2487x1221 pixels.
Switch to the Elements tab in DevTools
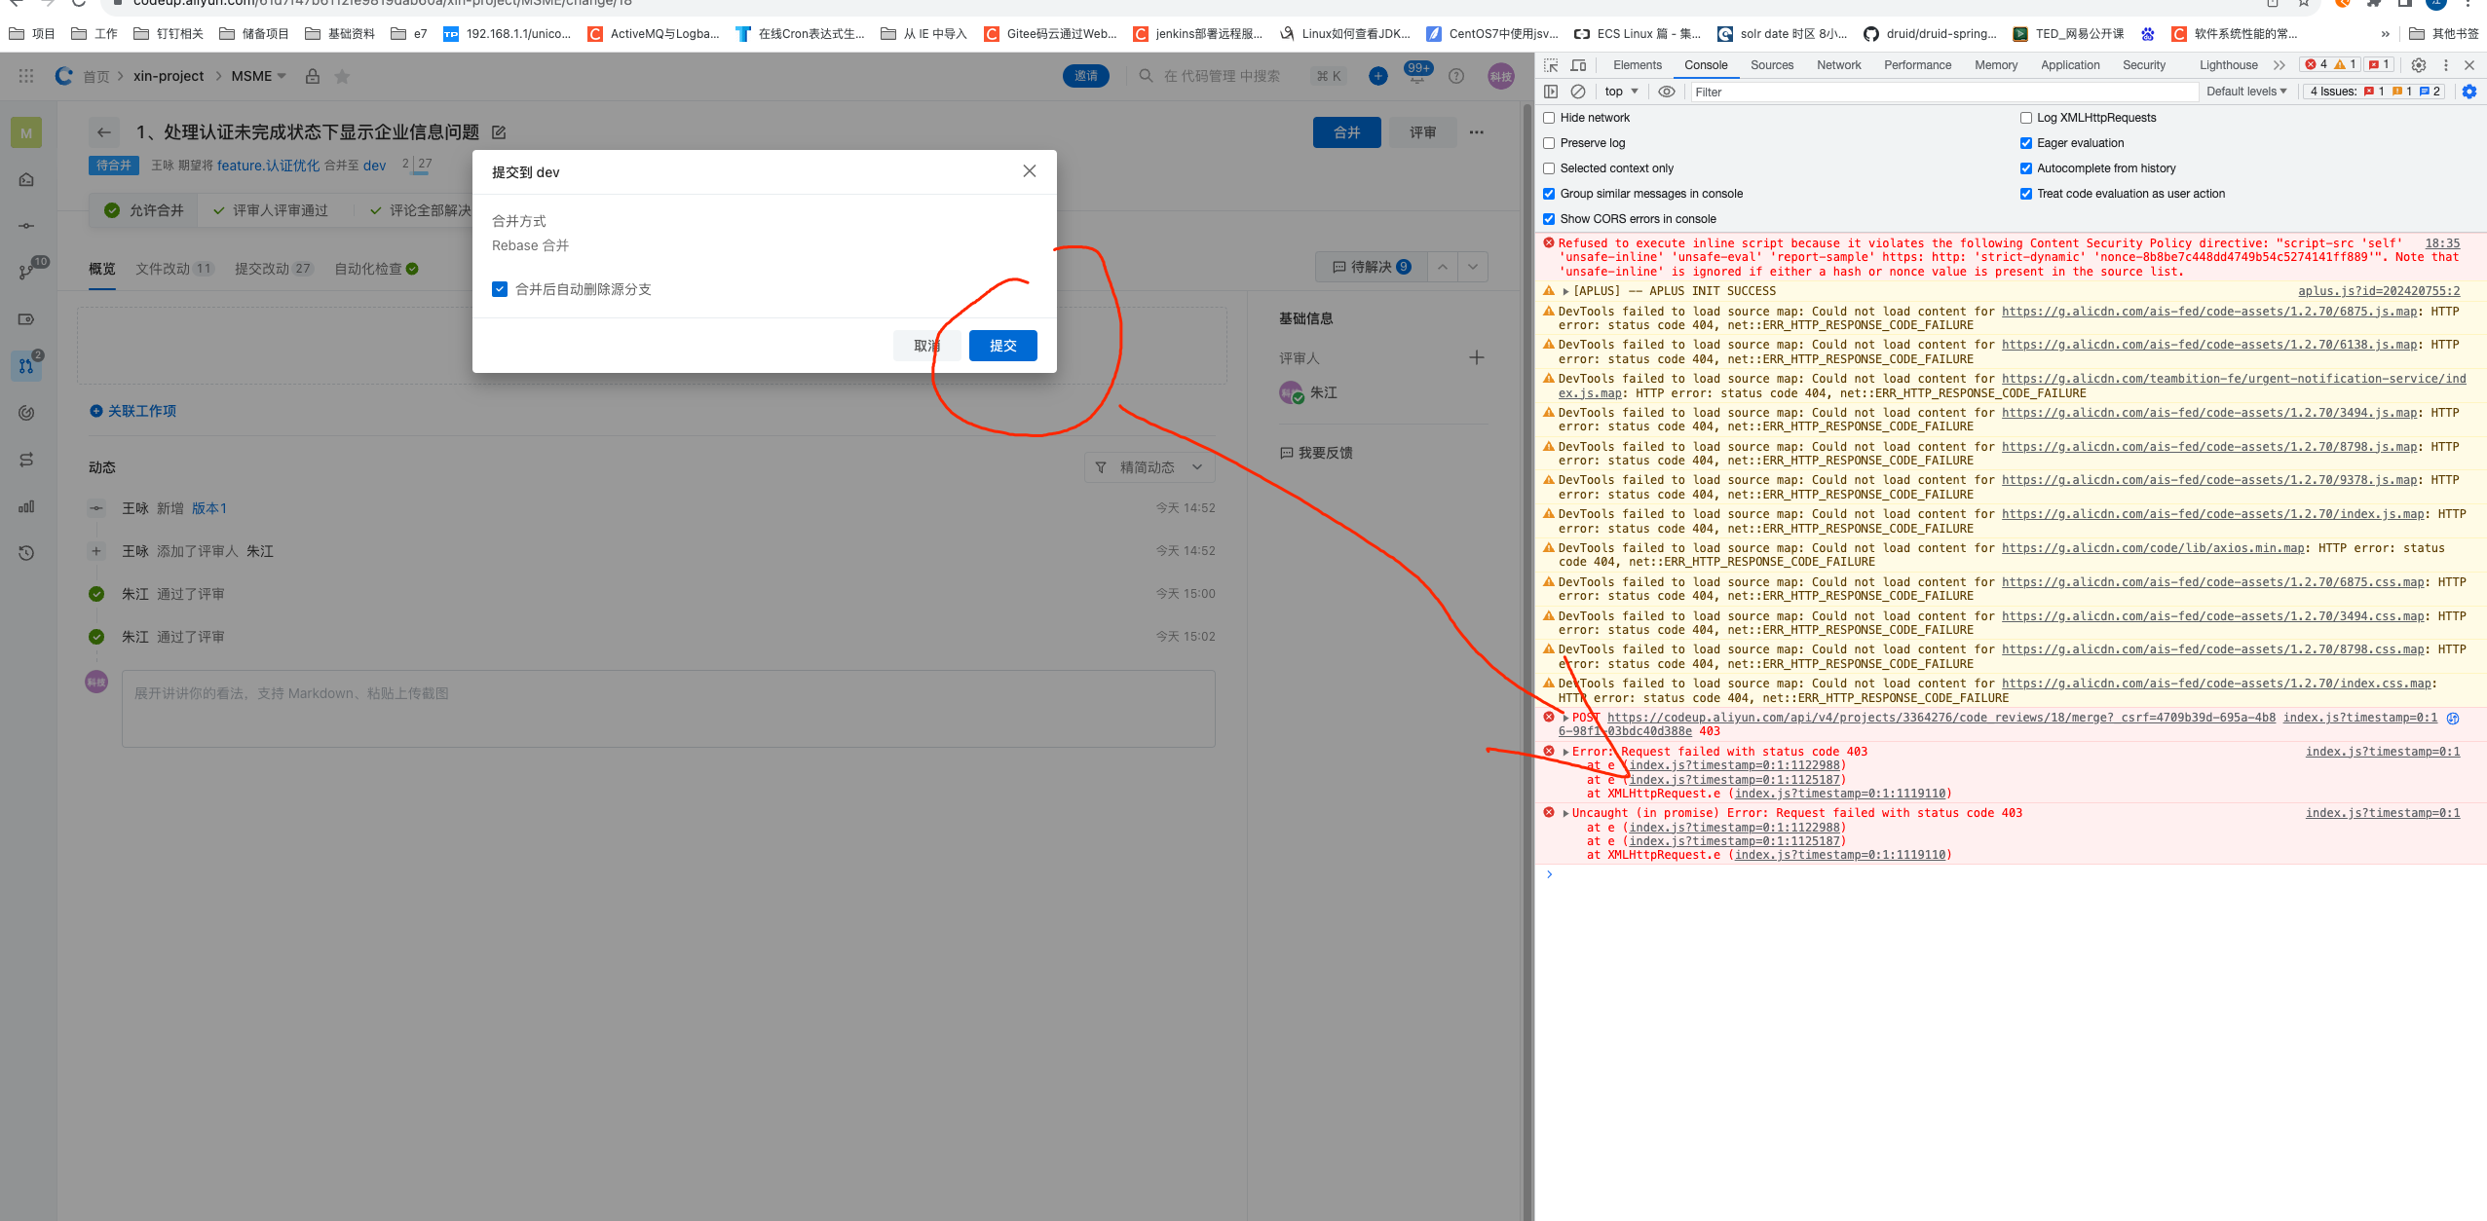[1638, 65]
